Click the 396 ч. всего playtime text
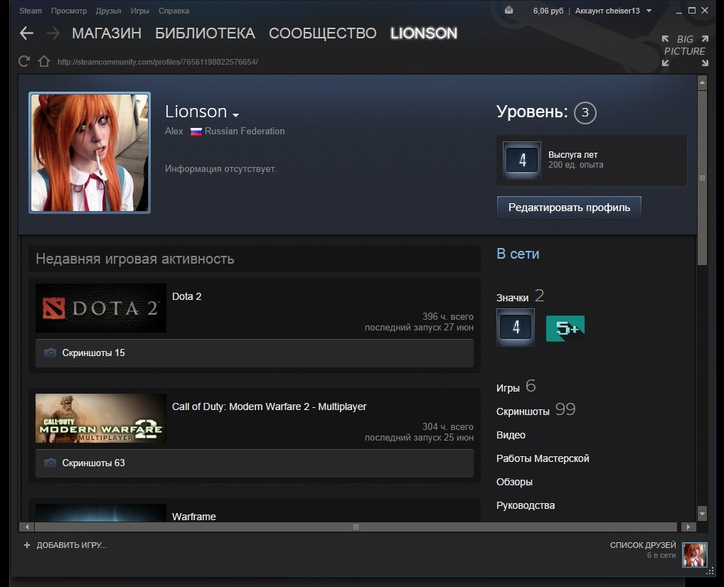This screenshot has height=587, width=724. (448, 316)
